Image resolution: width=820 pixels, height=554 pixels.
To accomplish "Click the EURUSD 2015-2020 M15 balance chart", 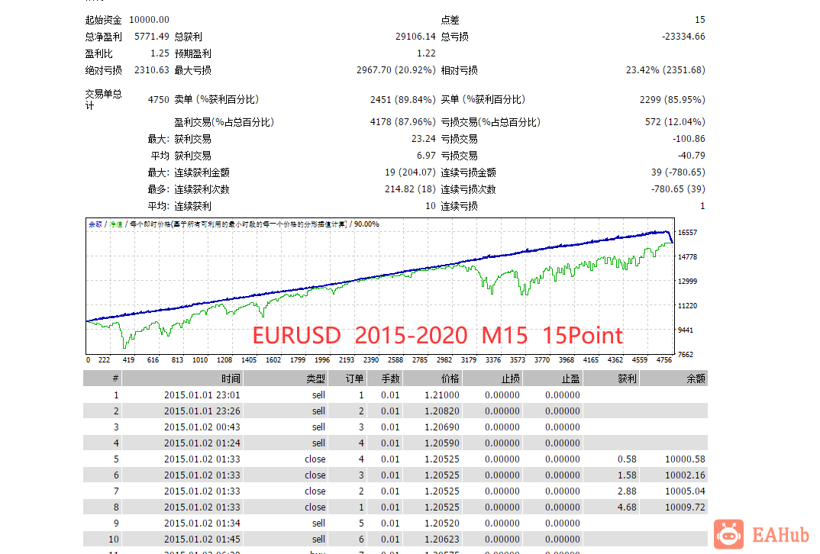I will 380,286.
